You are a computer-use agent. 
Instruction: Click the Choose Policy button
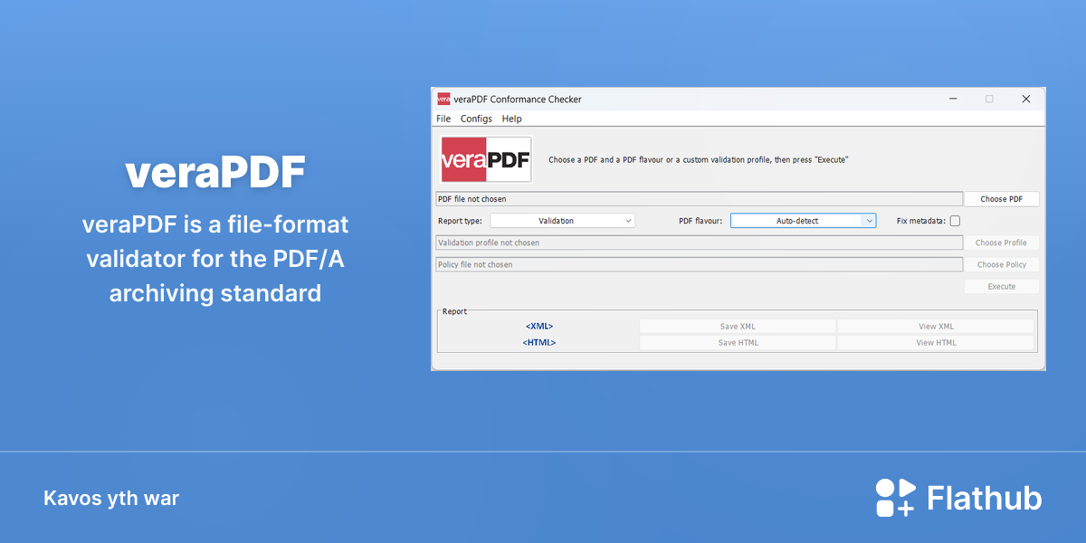1001,264
